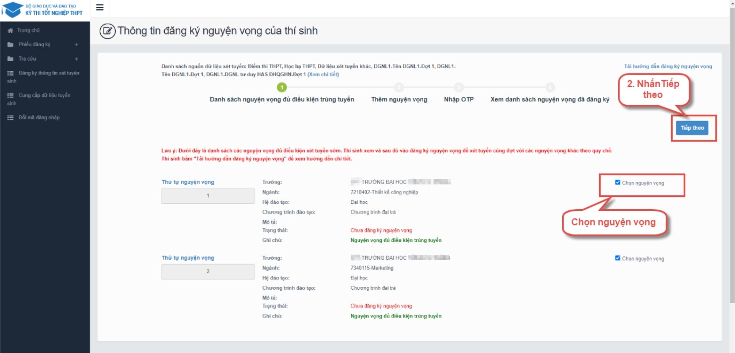The image size is (735, 353).
Task: Uncheck Chọn nguyện vọng for Thiết kế công nghiệp
Action: [x=617, y=182]
